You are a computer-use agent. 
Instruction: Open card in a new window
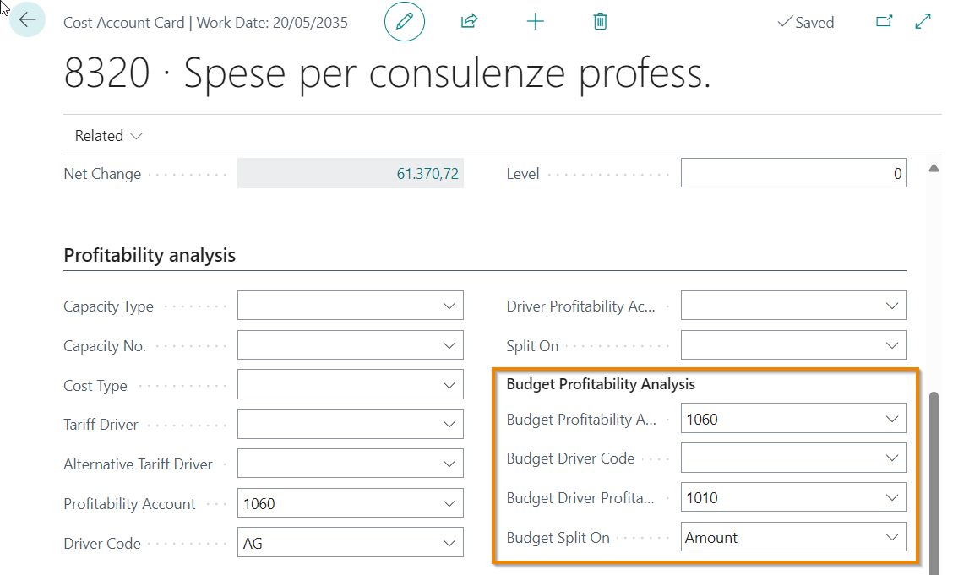click(x=885, y=22)
